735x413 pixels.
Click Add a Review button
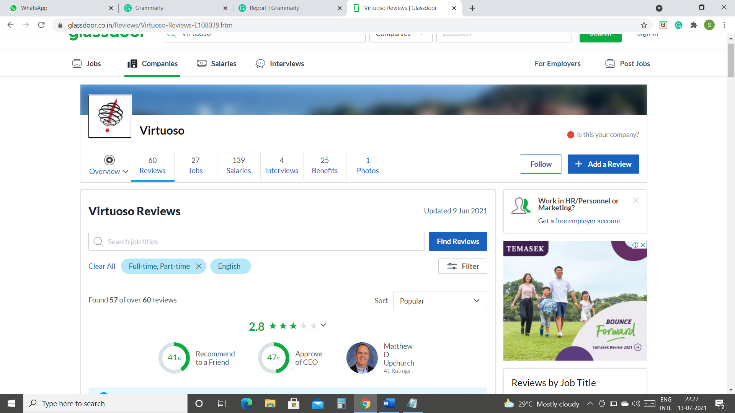coord(603,164)
